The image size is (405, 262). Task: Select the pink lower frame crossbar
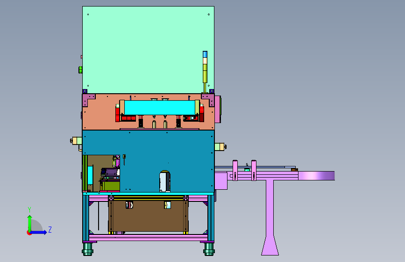(x=148, y=237)
